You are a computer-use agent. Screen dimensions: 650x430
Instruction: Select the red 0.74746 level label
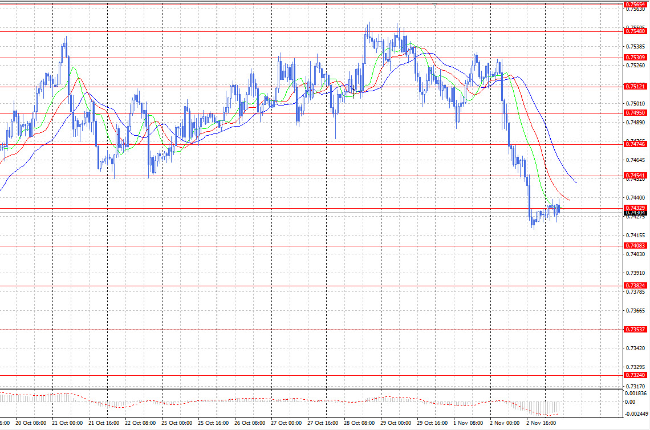635,144
